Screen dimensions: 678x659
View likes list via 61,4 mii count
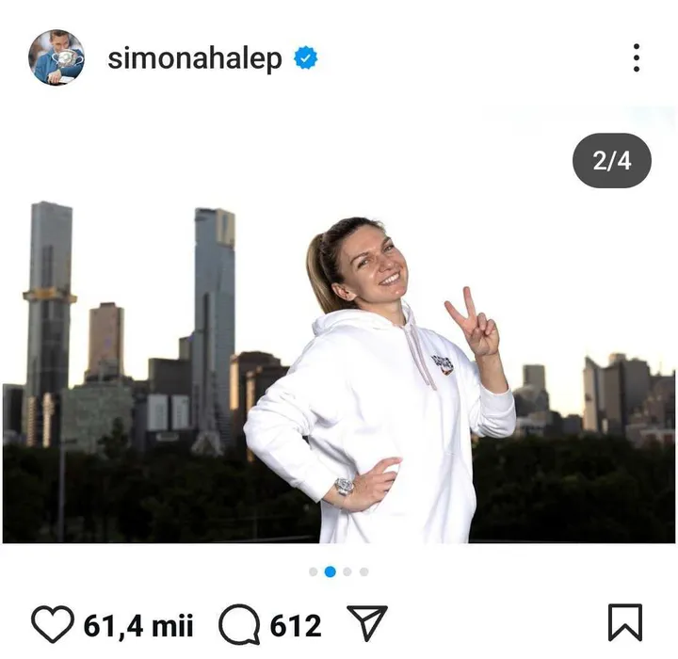point(137,626)
